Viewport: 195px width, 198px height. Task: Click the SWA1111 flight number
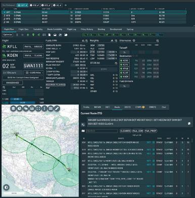coord(33,66)
